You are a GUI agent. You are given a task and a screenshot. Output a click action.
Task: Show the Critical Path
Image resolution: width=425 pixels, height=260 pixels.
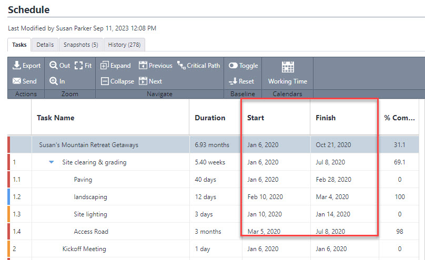pos(182,66)
